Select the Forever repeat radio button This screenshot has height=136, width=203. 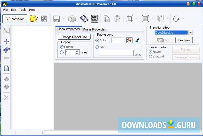click(x=62, y=47)
